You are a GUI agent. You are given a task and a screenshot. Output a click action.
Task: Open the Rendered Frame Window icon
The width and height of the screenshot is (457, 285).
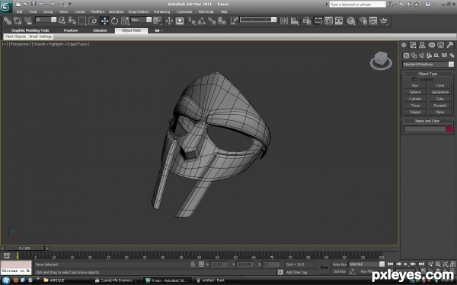click(x=373, y=21)
